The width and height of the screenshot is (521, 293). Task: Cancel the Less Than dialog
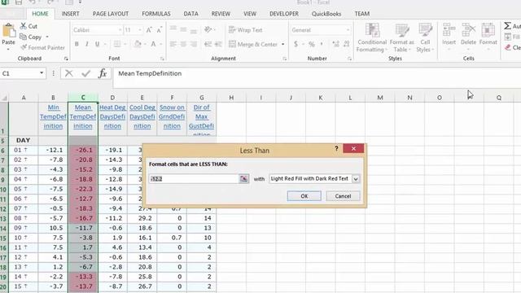click(x=343, y=196)
